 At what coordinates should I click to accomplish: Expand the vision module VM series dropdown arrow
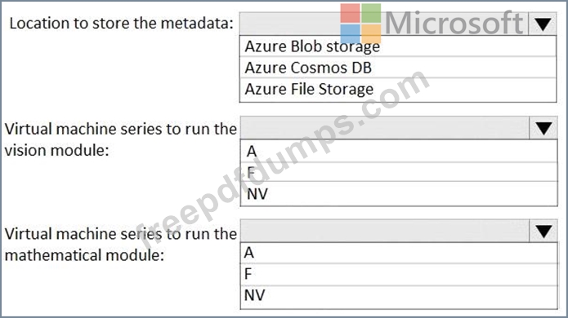[x=543, y=128]
